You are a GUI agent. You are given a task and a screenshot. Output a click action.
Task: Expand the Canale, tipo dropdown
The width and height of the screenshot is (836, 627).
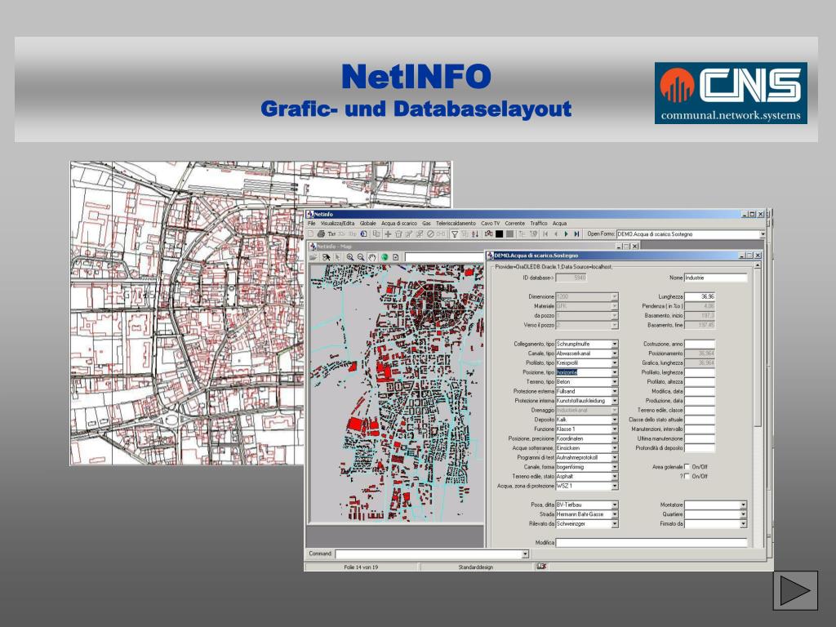coord(615,354)
